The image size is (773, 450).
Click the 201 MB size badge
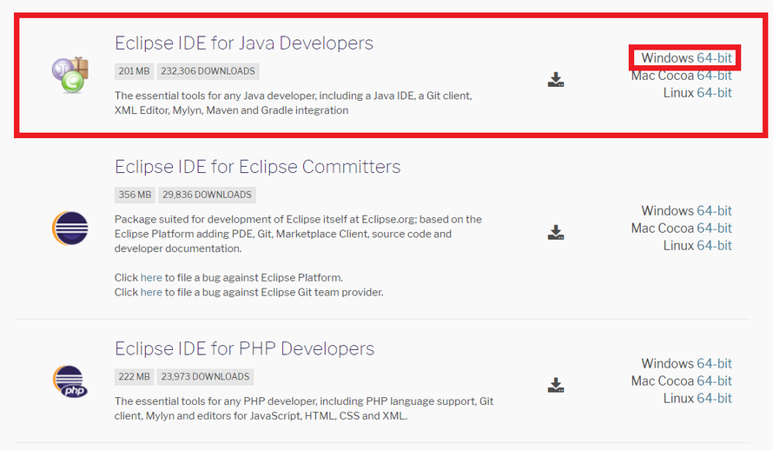tap(134, 71)
